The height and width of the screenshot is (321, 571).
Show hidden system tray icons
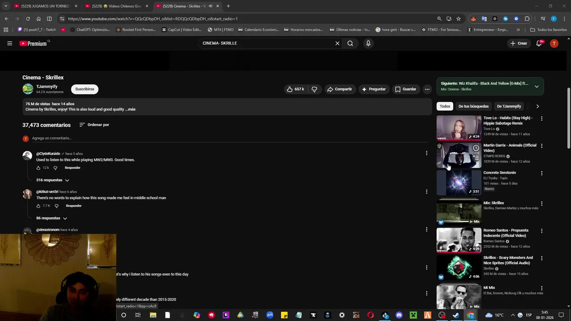pos(513,315)
